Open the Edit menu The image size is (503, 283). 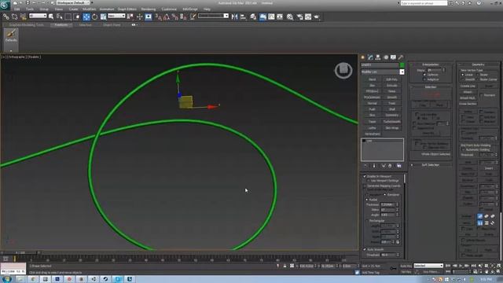pos(17,9)
